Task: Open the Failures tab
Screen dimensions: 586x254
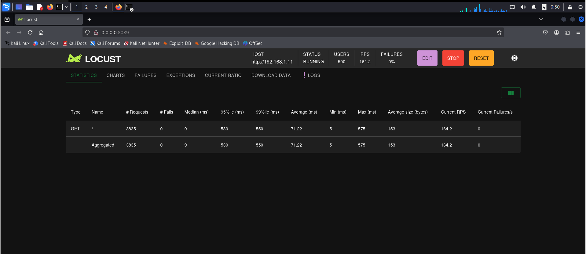Action: [x=145, y=75]
